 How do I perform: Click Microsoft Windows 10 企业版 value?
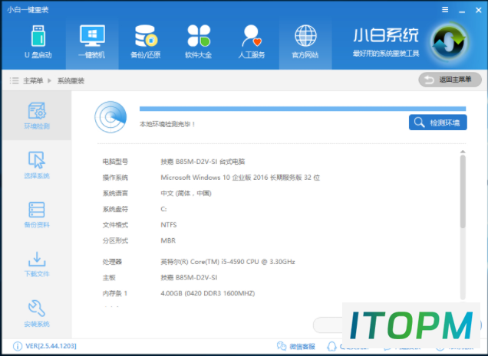tap(240, 178)
